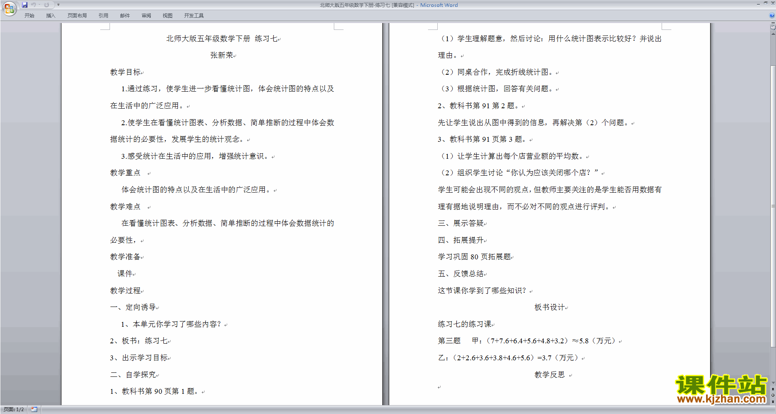Viewport: 776px width, 414px height.
Task: Open the Undo history dropdown arrow
Action: [x=39, y=5]
